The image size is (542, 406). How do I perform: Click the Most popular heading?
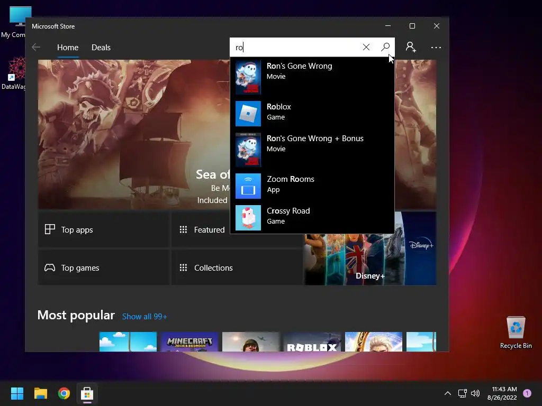[x=76, y=315]
